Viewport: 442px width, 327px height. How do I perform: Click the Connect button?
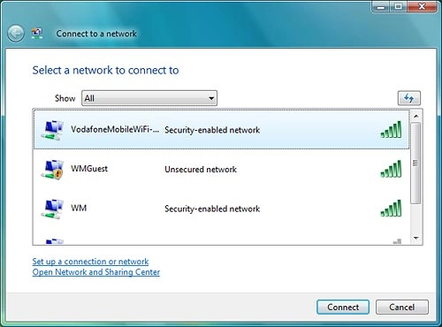point(343,308)
